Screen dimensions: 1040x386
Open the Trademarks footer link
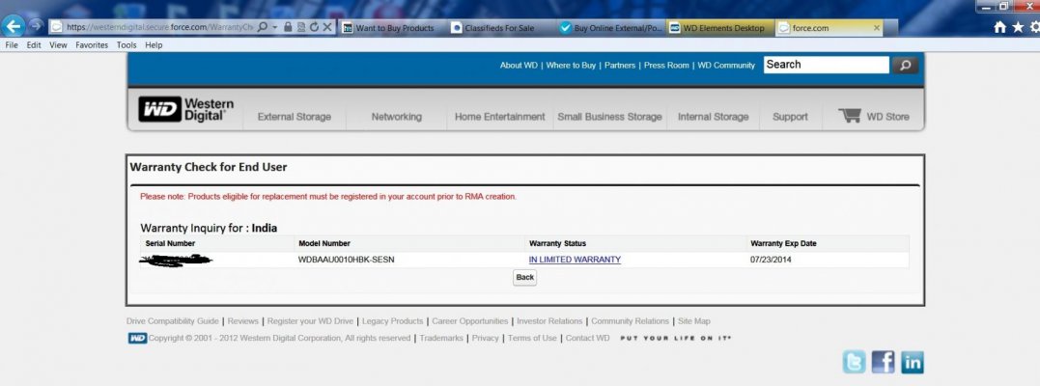point(441,339)
